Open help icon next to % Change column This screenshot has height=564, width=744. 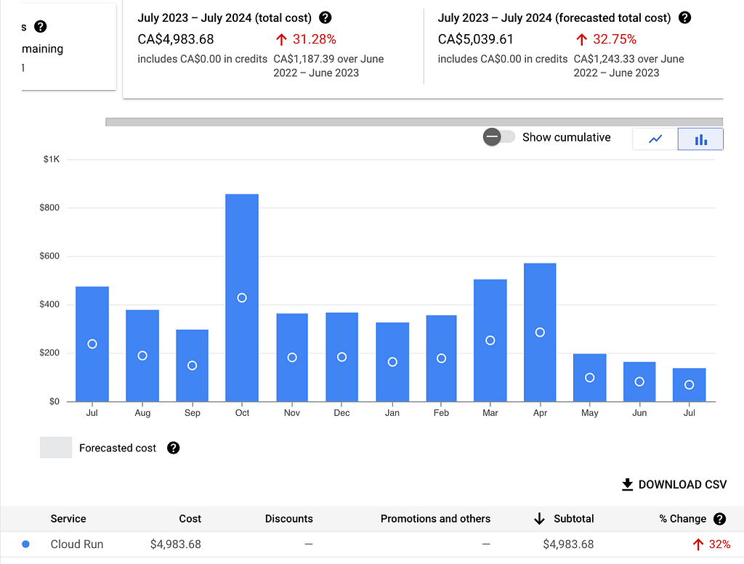[x=719, y=519]
